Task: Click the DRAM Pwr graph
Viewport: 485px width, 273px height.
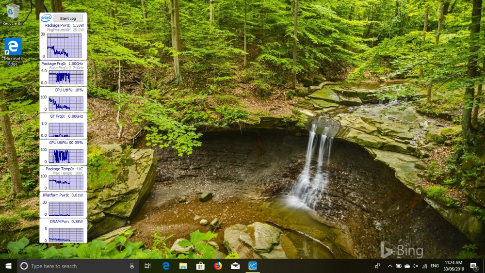Action: pyautogui.click(x=66, y=235)
